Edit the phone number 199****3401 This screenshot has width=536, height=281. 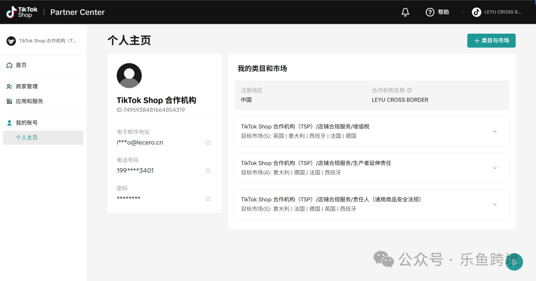pos(208,171)
